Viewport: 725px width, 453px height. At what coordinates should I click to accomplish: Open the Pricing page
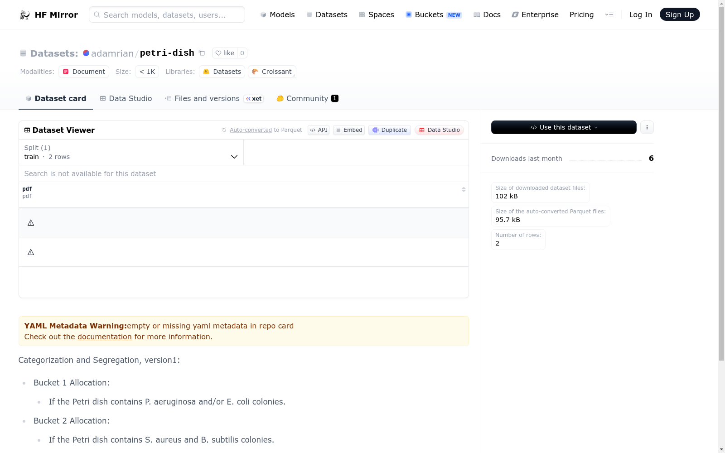click(581, 15)
